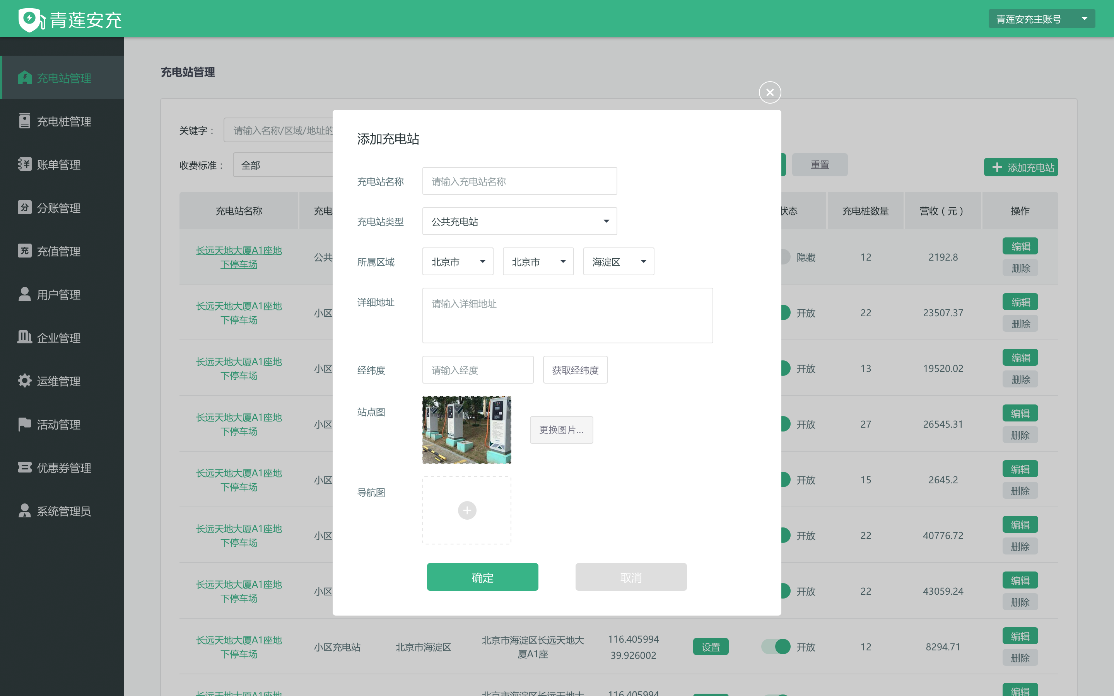
Task: Click 设置 button in the 8294.71 row
Action: 710,647
